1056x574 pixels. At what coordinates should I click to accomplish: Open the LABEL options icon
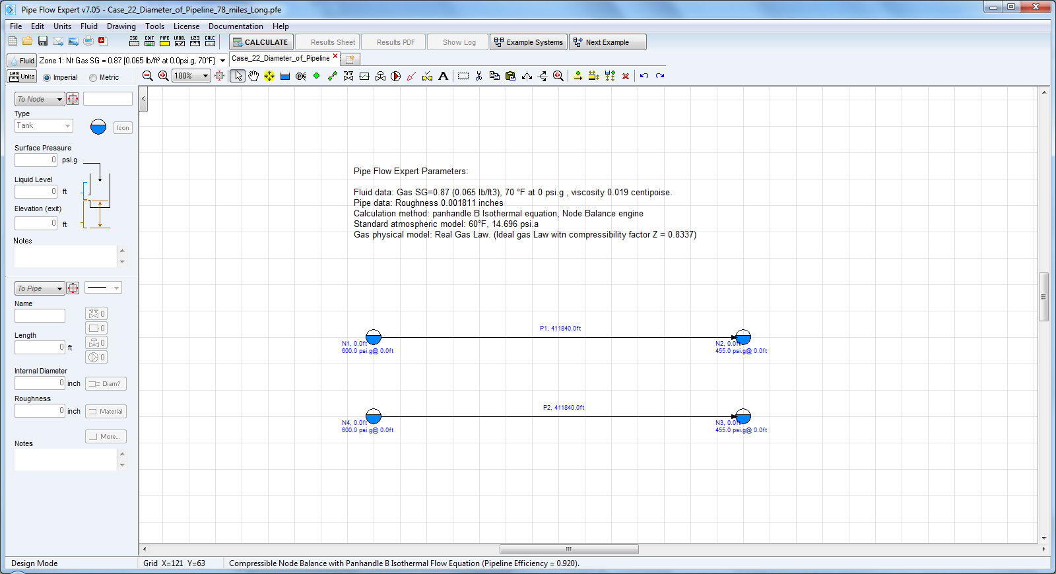180,42
